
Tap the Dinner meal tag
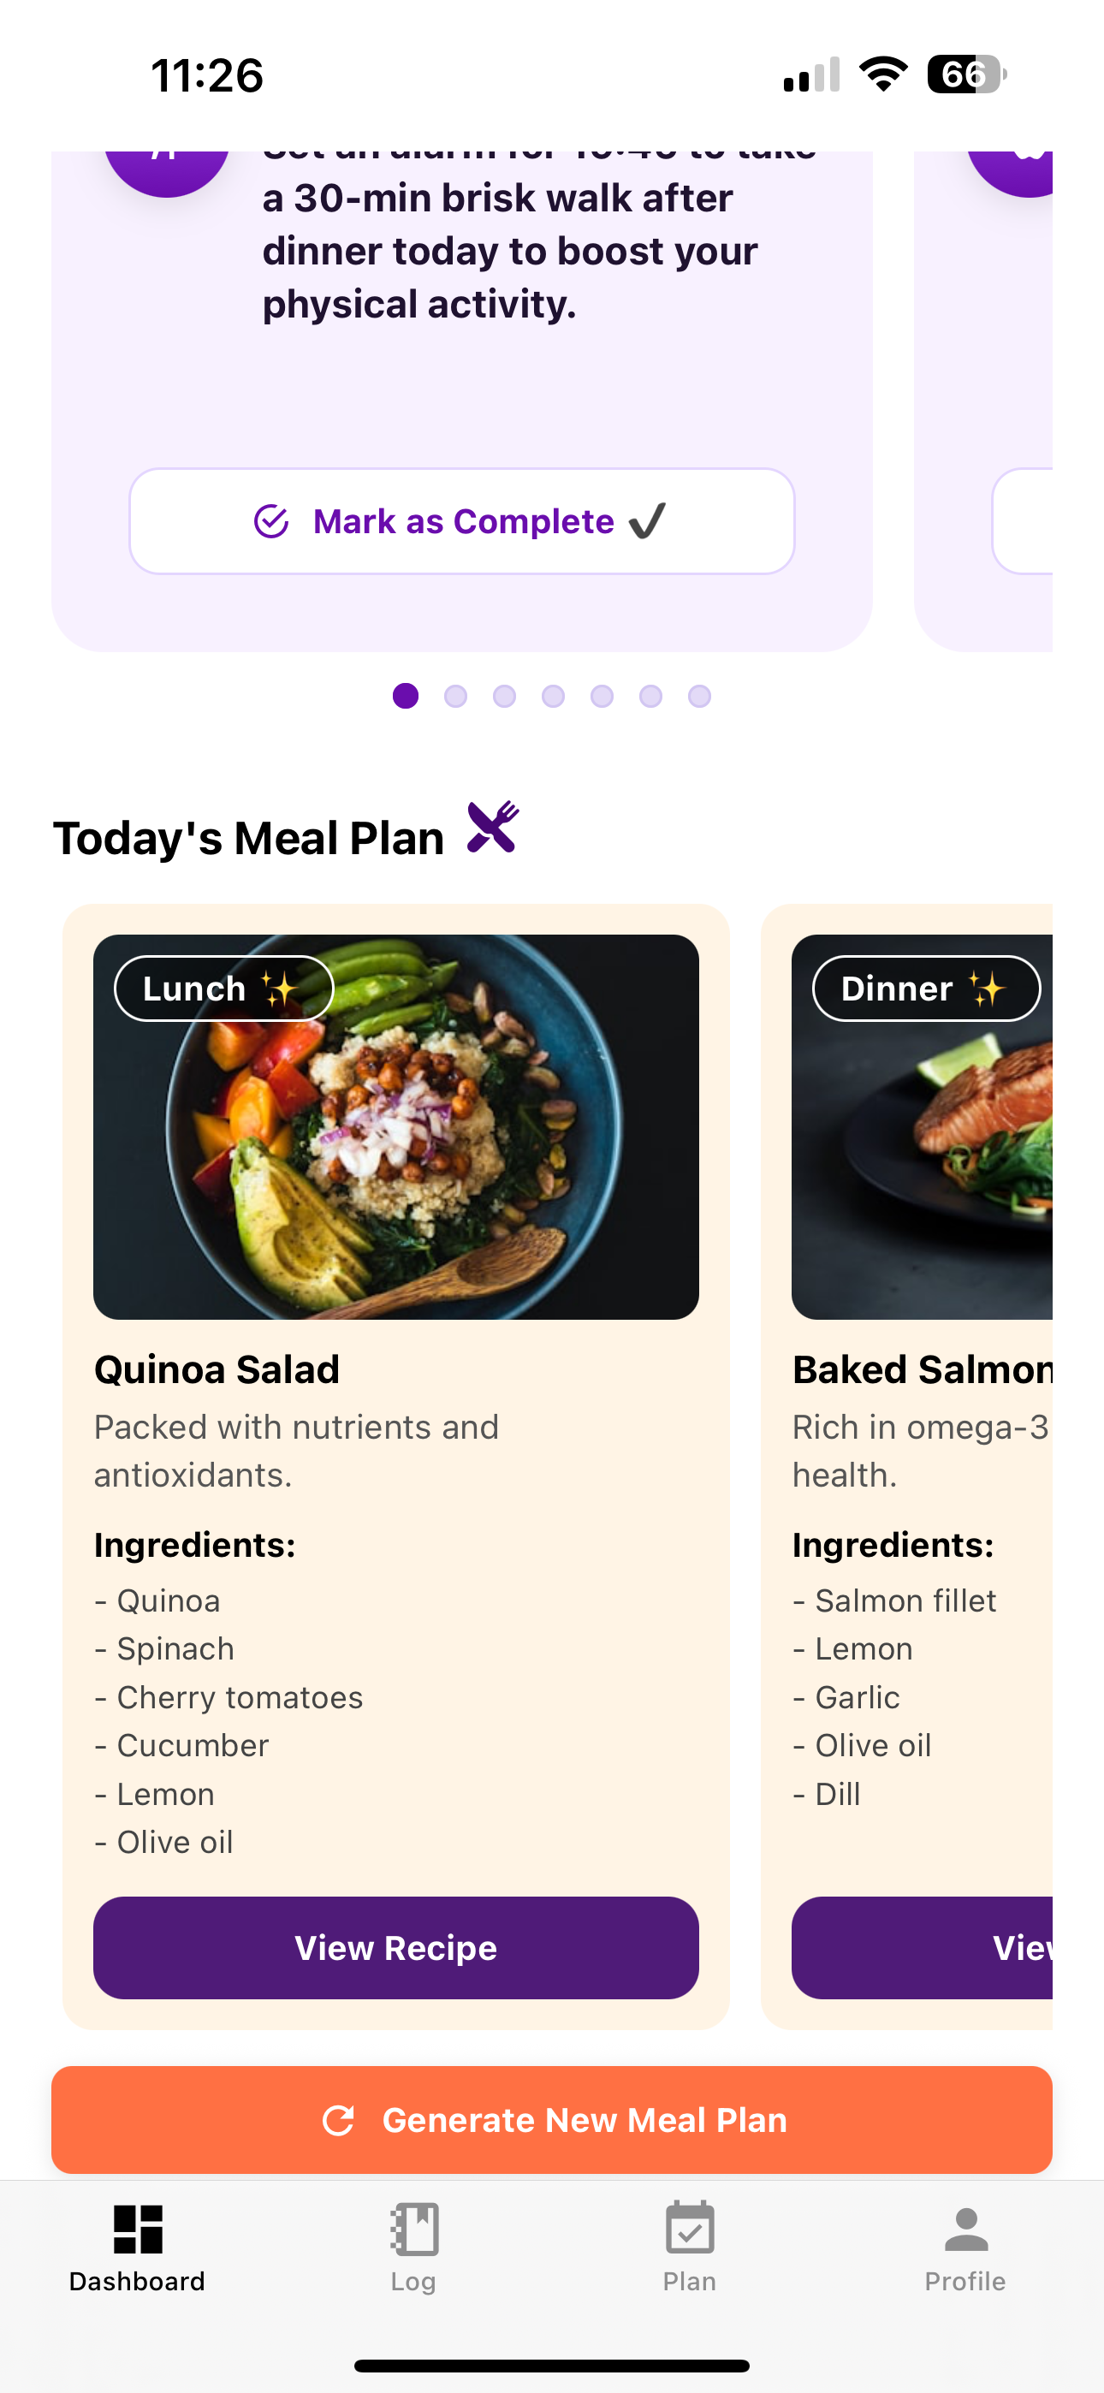pyautogui.click(x=926, y=989)
